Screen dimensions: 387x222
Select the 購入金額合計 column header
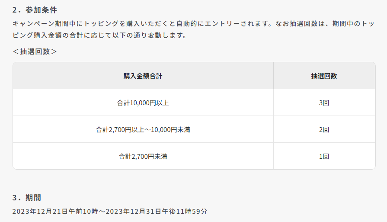point(143,76)
